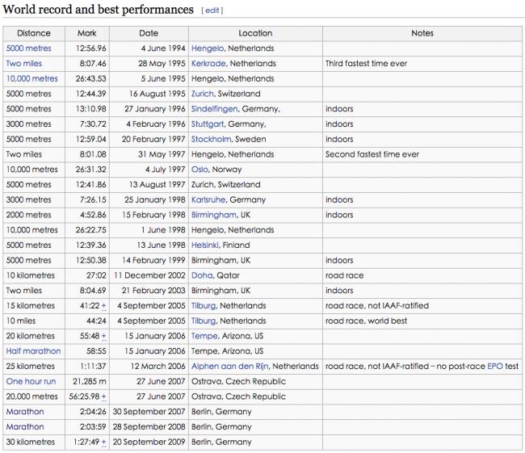Open the Tilburg link in 10 miles row

(204, 321)
